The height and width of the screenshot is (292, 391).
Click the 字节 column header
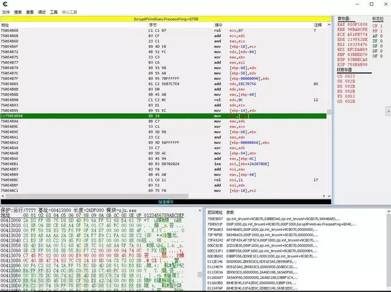152,25
